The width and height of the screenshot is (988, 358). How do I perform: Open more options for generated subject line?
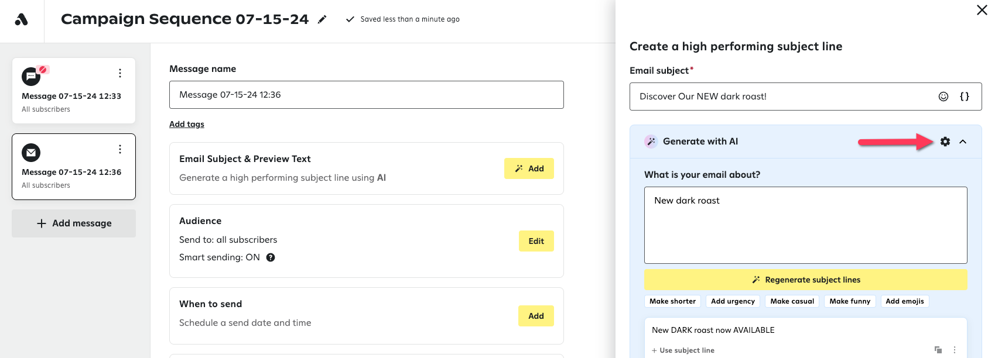pyautogui.click(x=955, y=350)
